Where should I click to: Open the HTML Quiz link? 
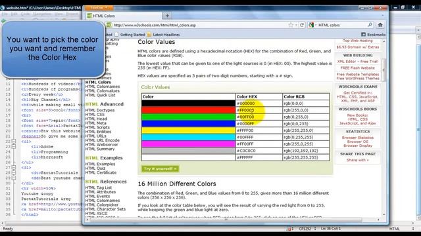click(x=95, y=168)
